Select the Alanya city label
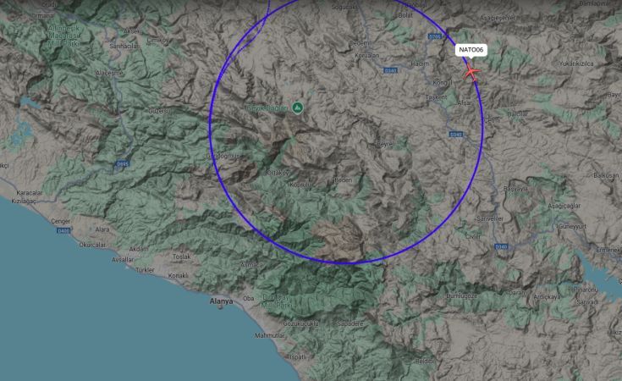The width and height of the screenshot is (622, 381). 222,301
